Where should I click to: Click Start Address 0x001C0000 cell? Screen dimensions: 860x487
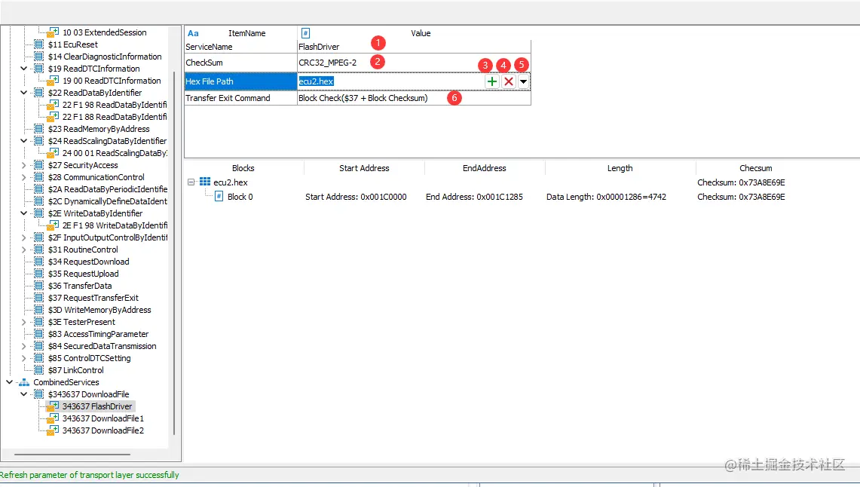click(x=356, y=197)
